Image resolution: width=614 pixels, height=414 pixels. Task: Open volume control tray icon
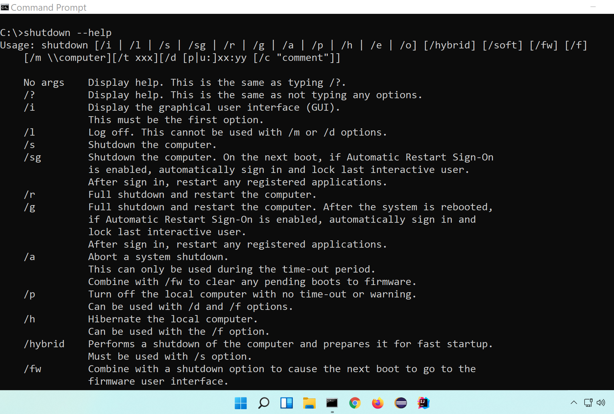[601, 403]
